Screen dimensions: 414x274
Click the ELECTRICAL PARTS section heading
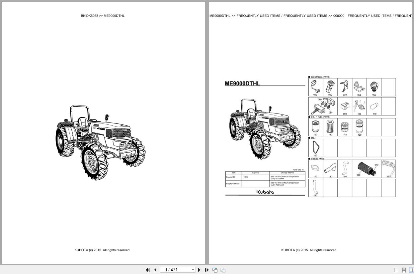320,77
